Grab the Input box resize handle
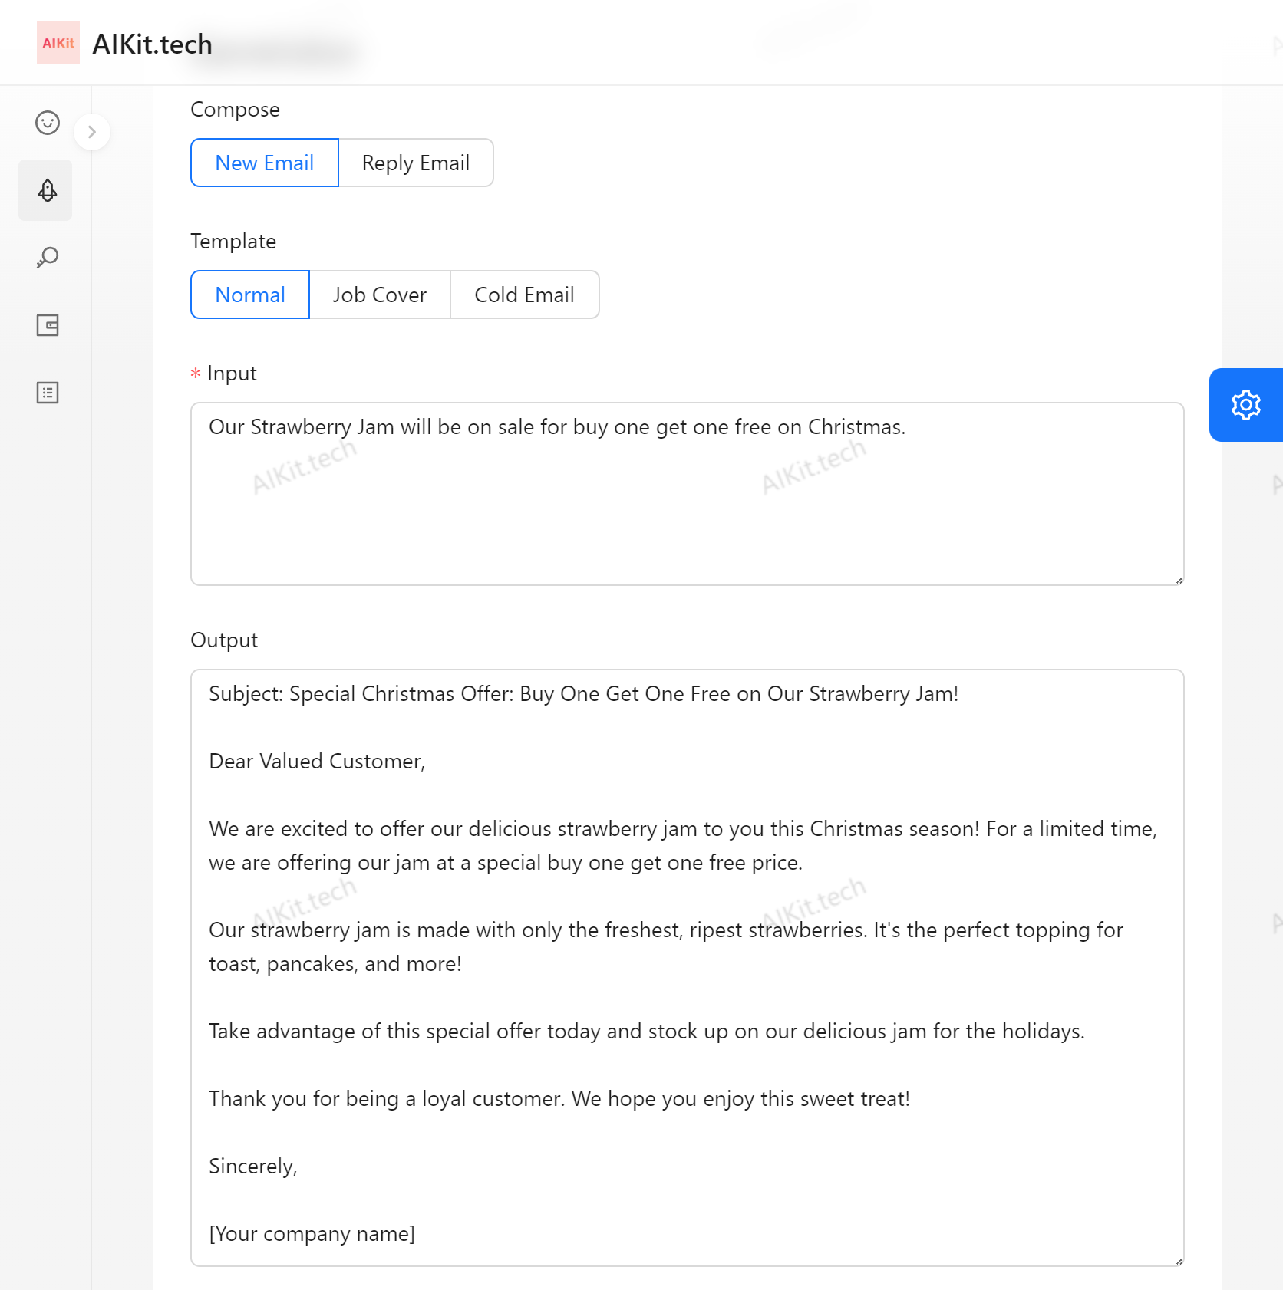This screenshot has height=1290, width=1283. point(1179,581)
